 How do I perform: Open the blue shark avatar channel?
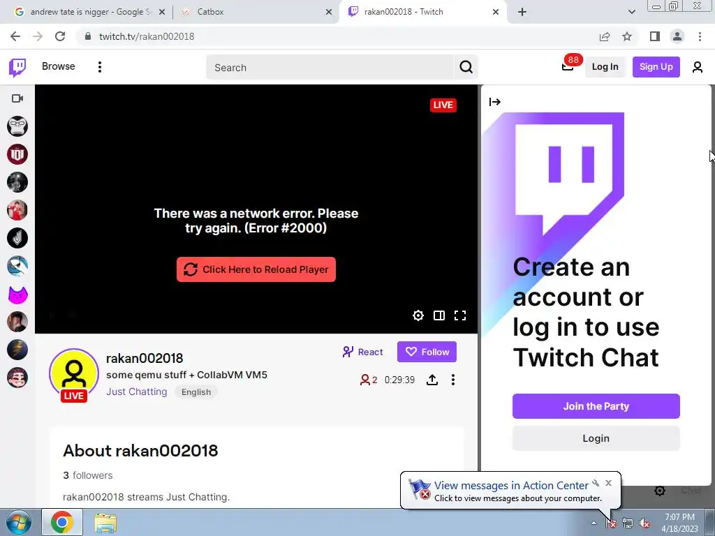(17, 266)
